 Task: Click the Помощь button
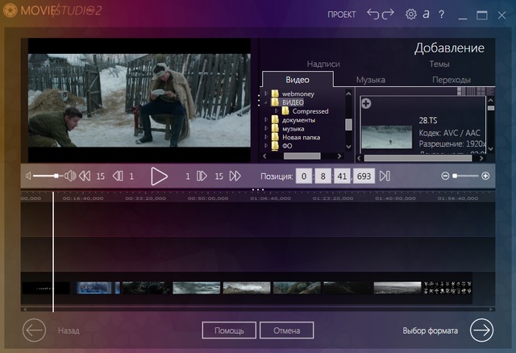coord(229,330)
